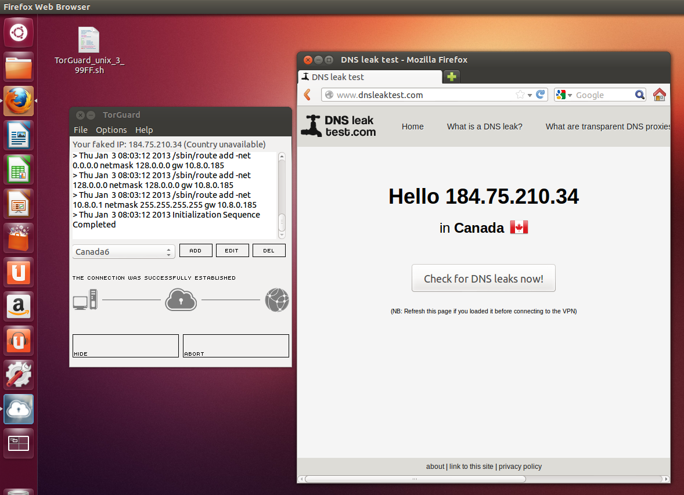Click the Hello 184.75.210.34 heading

(483, 196)
